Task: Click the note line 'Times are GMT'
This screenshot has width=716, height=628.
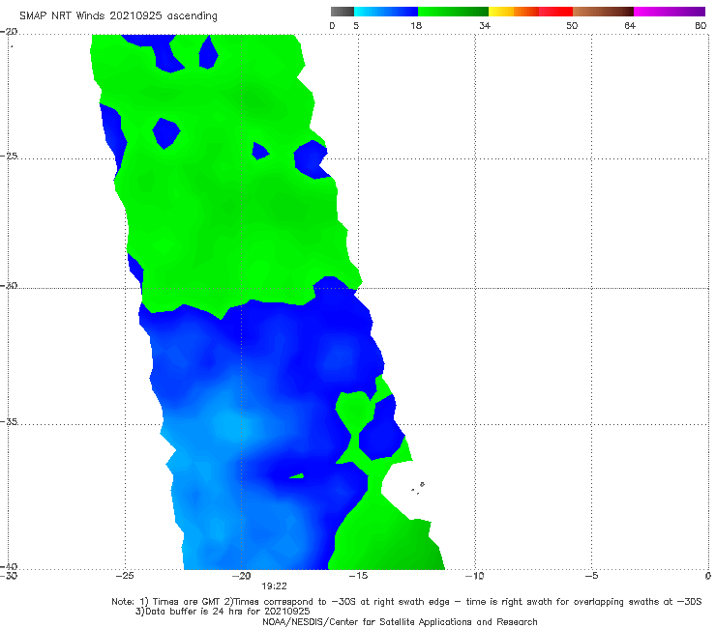Action: pos(187,602)
